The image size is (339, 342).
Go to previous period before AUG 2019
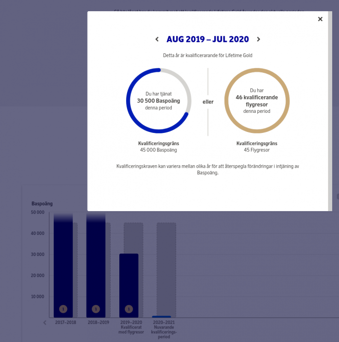[157, 40]
